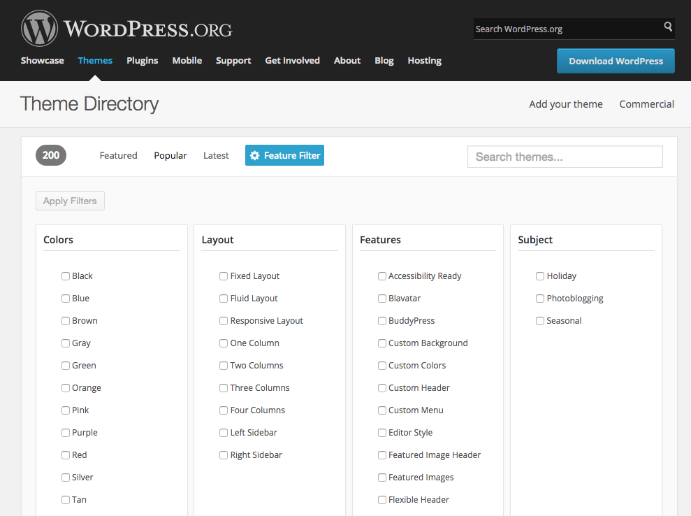Check the Featured Images checkbox
This screenshot has width=691, height=516.
click(x=382, y=478)
